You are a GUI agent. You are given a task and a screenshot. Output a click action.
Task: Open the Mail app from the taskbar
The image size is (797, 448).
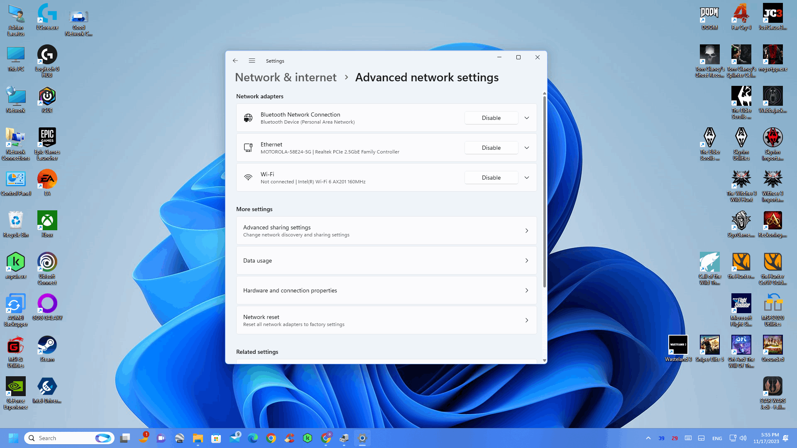click(235, 438)
